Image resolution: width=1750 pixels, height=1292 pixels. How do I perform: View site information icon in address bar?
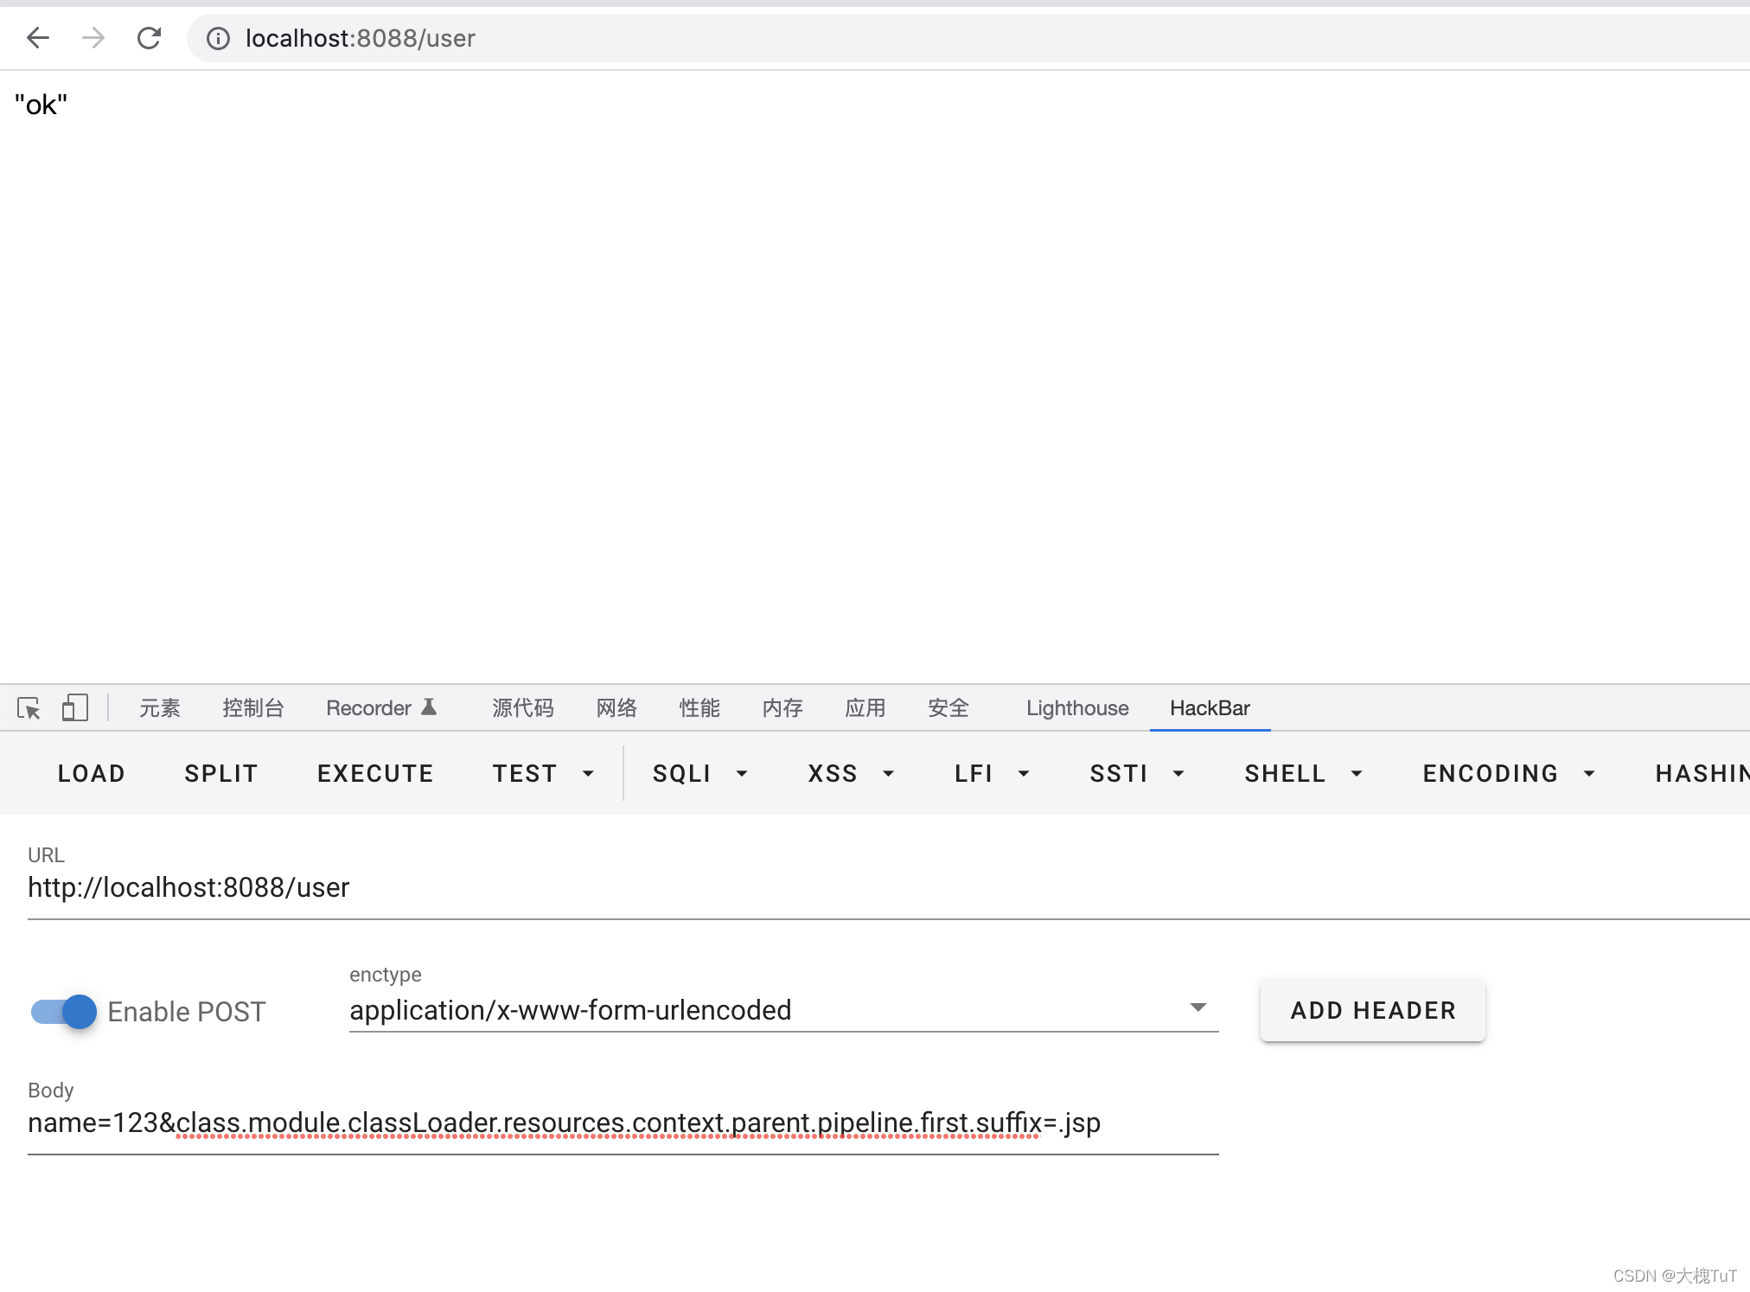(x=218, y=38)
